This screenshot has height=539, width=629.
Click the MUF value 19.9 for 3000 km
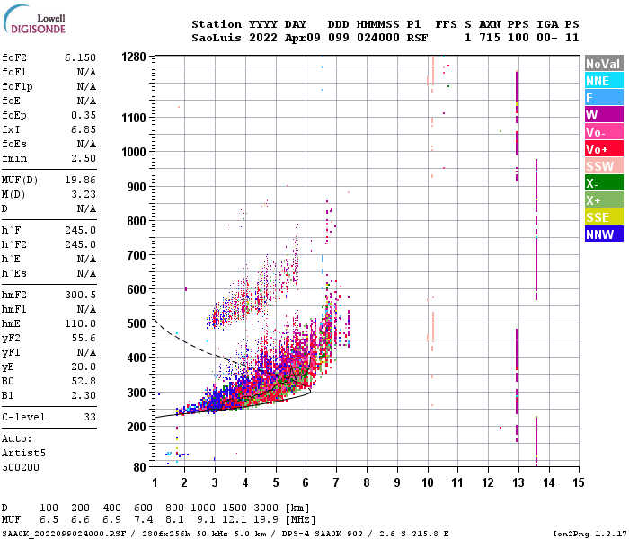(266, 520)
